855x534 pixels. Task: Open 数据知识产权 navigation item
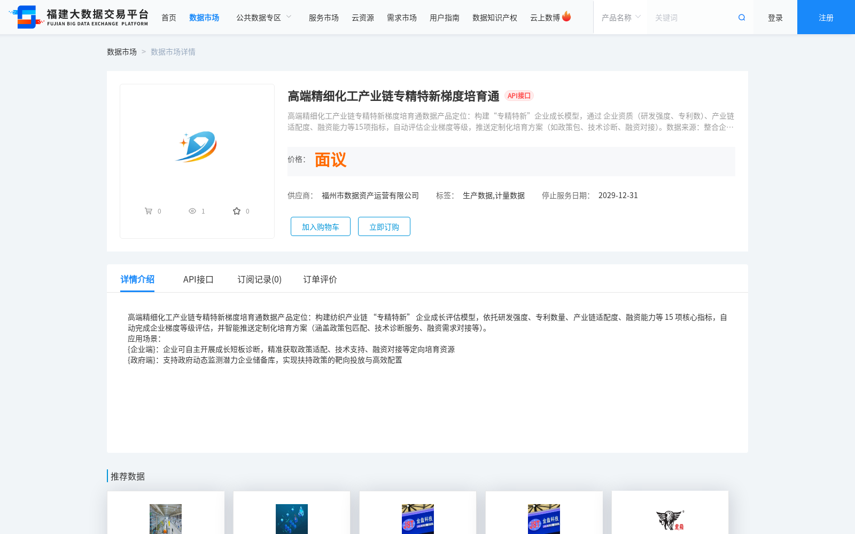(x=495, y=18)
